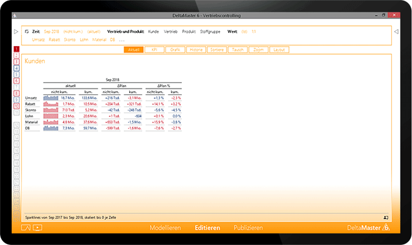Click the 16,7 Mio. Umsatz value
Image resolution: width=412 pixels, height=245 pixels.
pyautogui.click(x=68, y=98)
